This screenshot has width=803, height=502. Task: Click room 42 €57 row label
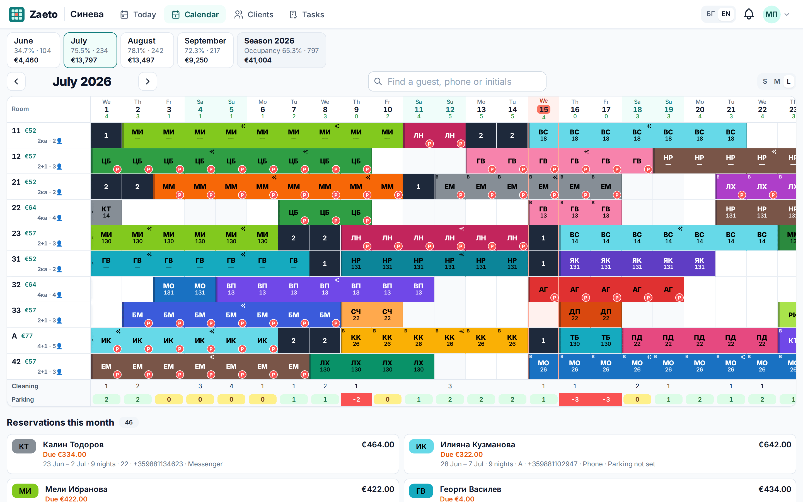pos(49,366)
